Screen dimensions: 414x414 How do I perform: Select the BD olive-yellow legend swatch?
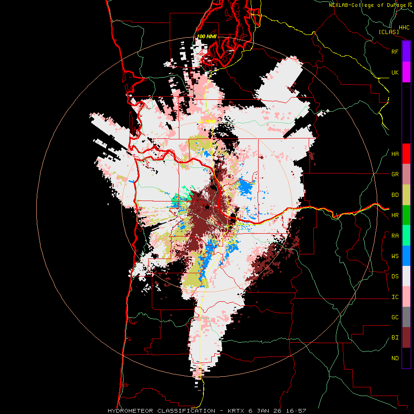click(x=406, y=195)
